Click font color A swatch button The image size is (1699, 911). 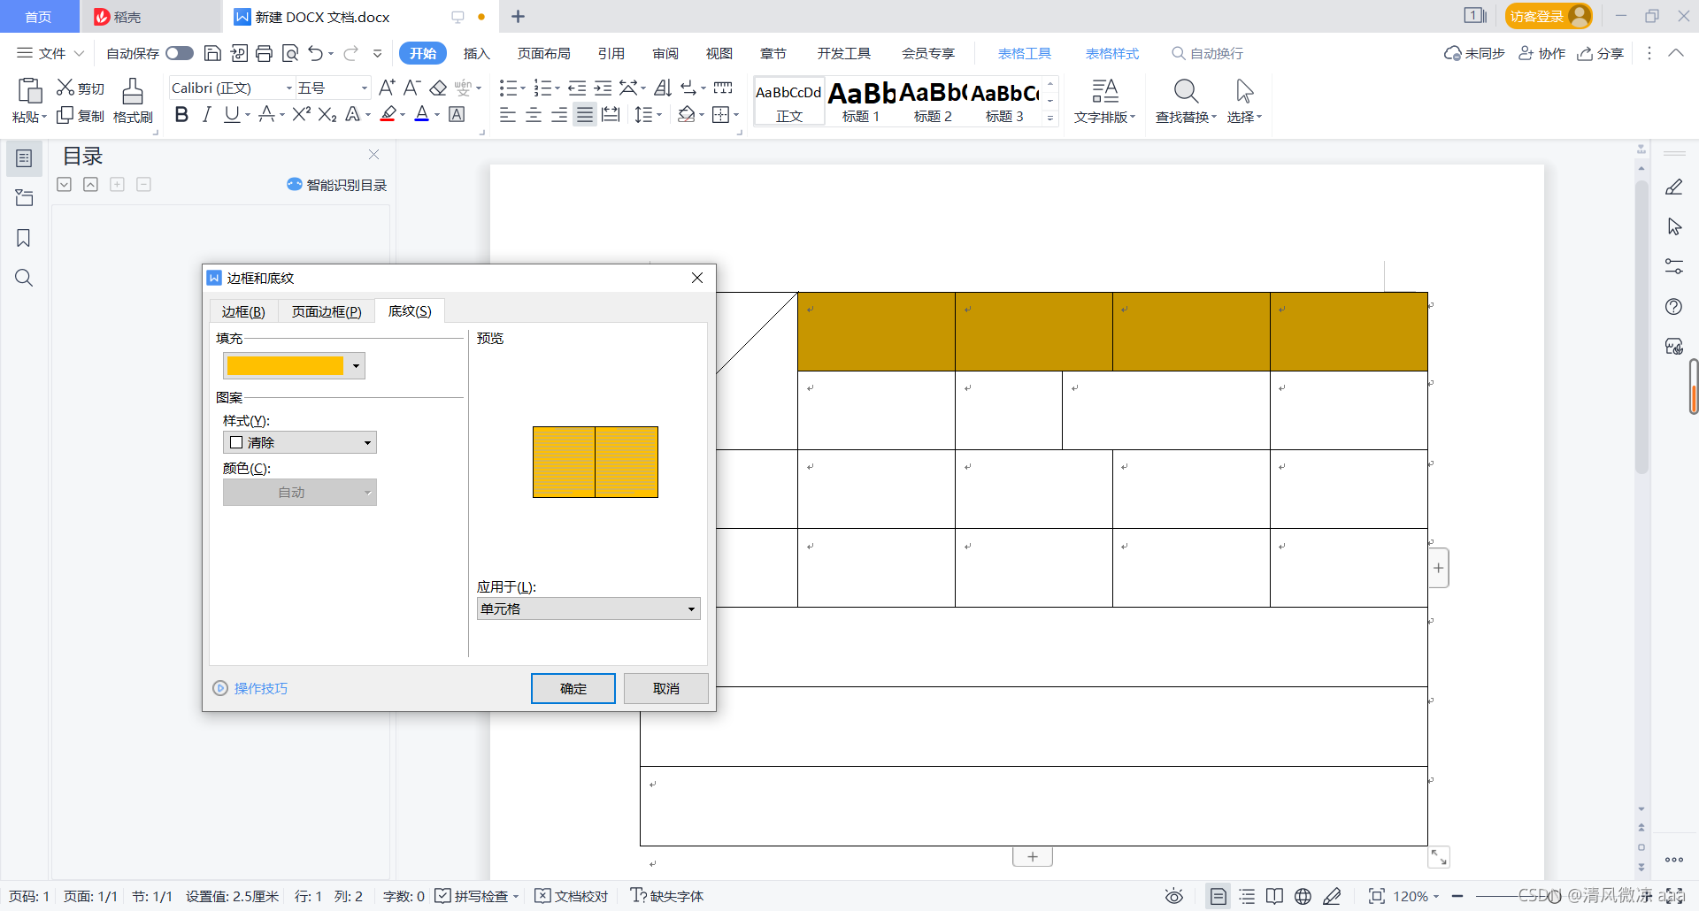(422, 114)
